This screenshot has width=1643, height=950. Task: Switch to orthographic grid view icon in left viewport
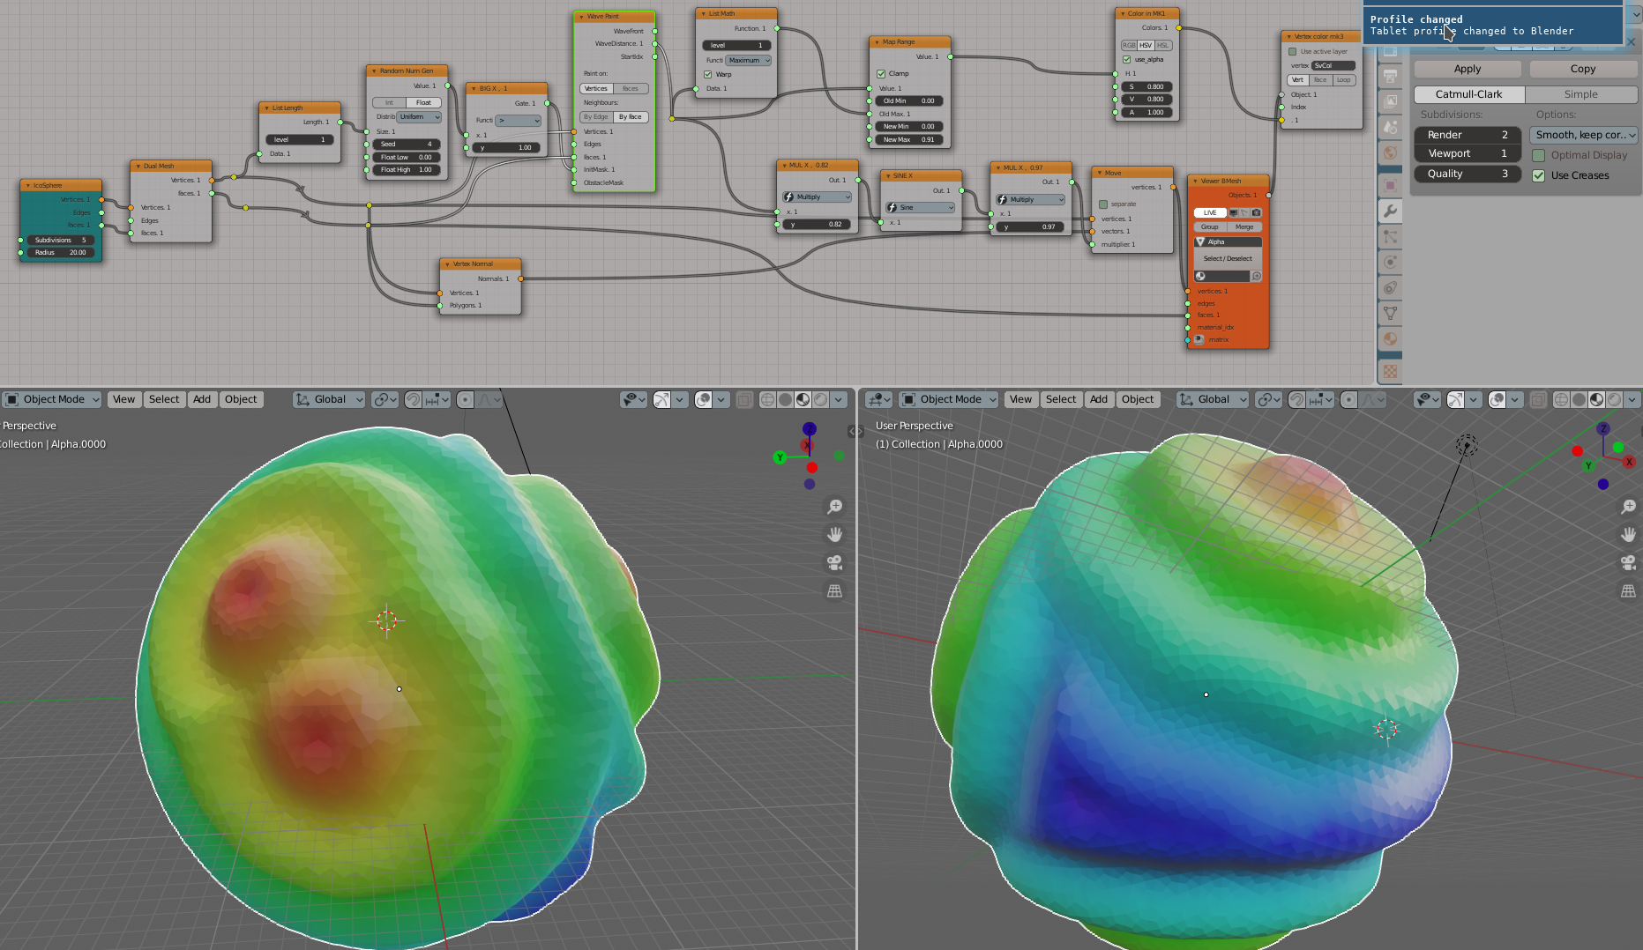point(834,591)
